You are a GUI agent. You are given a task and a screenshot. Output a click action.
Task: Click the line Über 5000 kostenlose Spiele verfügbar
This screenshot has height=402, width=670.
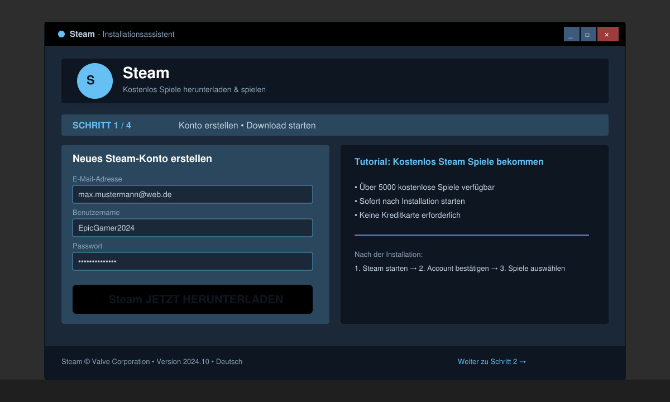pos(424,187)
